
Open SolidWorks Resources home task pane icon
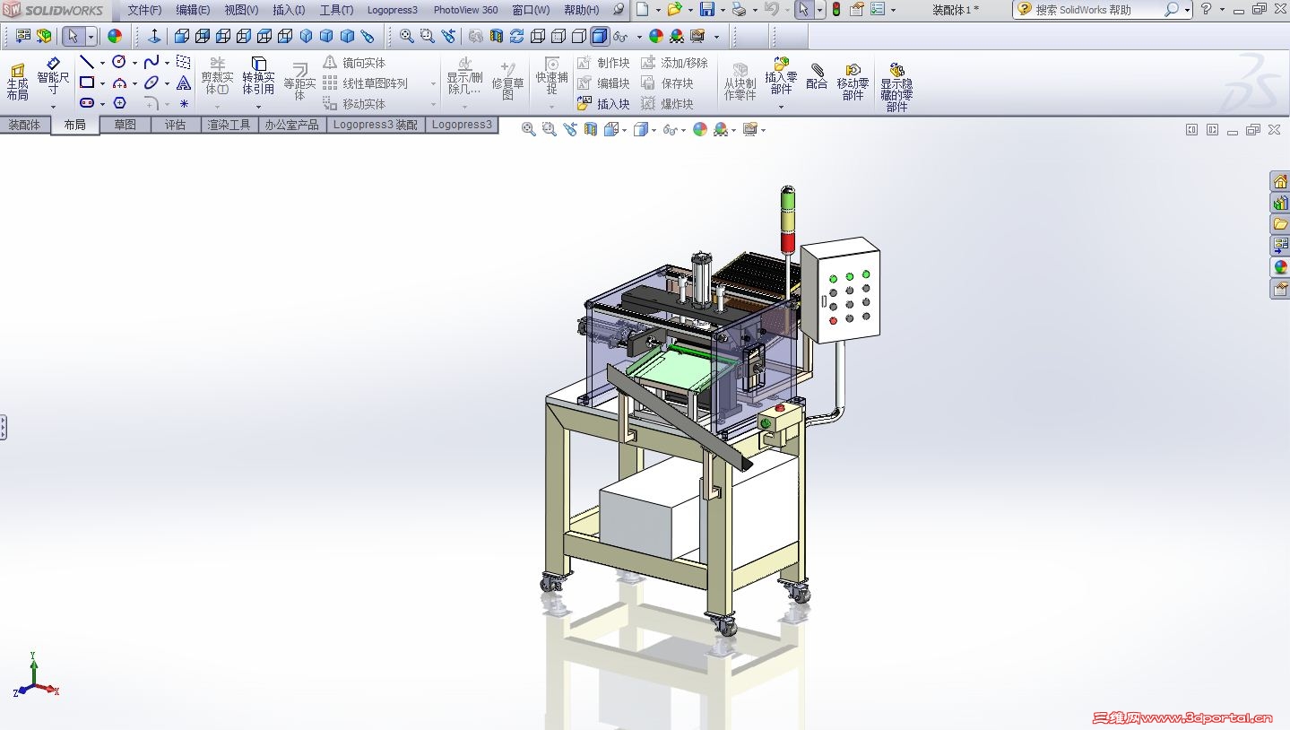[x=1280, y=181]
